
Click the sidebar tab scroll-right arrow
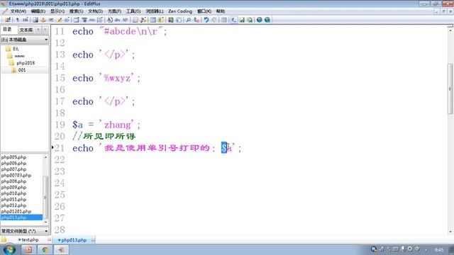(45, 30)
